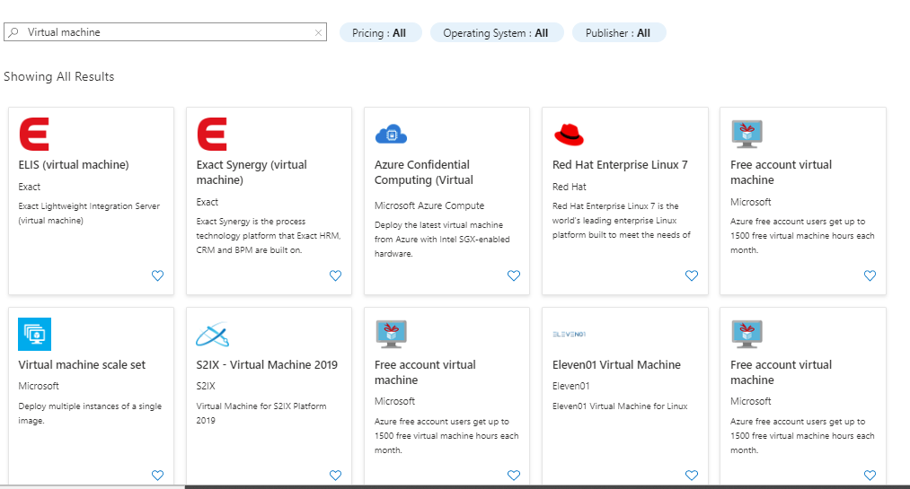
Task: Click the ELIS red E logo
Action: [34, 134]
